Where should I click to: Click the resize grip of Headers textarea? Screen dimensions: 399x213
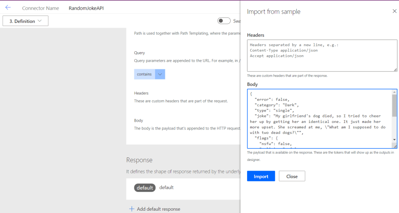point(395,69)
